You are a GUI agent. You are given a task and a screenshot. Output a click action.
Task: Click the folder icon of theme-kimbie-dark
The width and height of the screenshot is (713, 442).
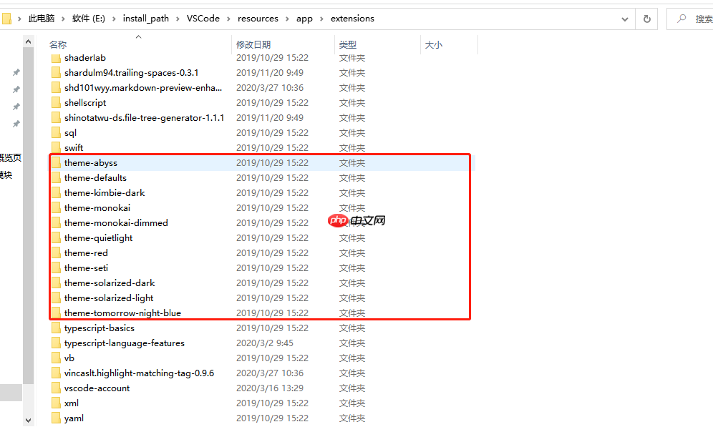(56, 192)
